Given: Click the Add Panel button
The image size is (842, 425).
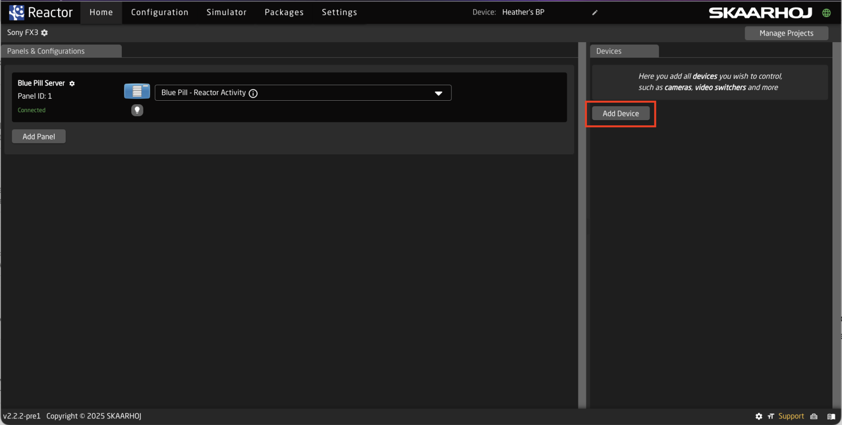Looking at the screenshot, I should click(x=39, y=137).
